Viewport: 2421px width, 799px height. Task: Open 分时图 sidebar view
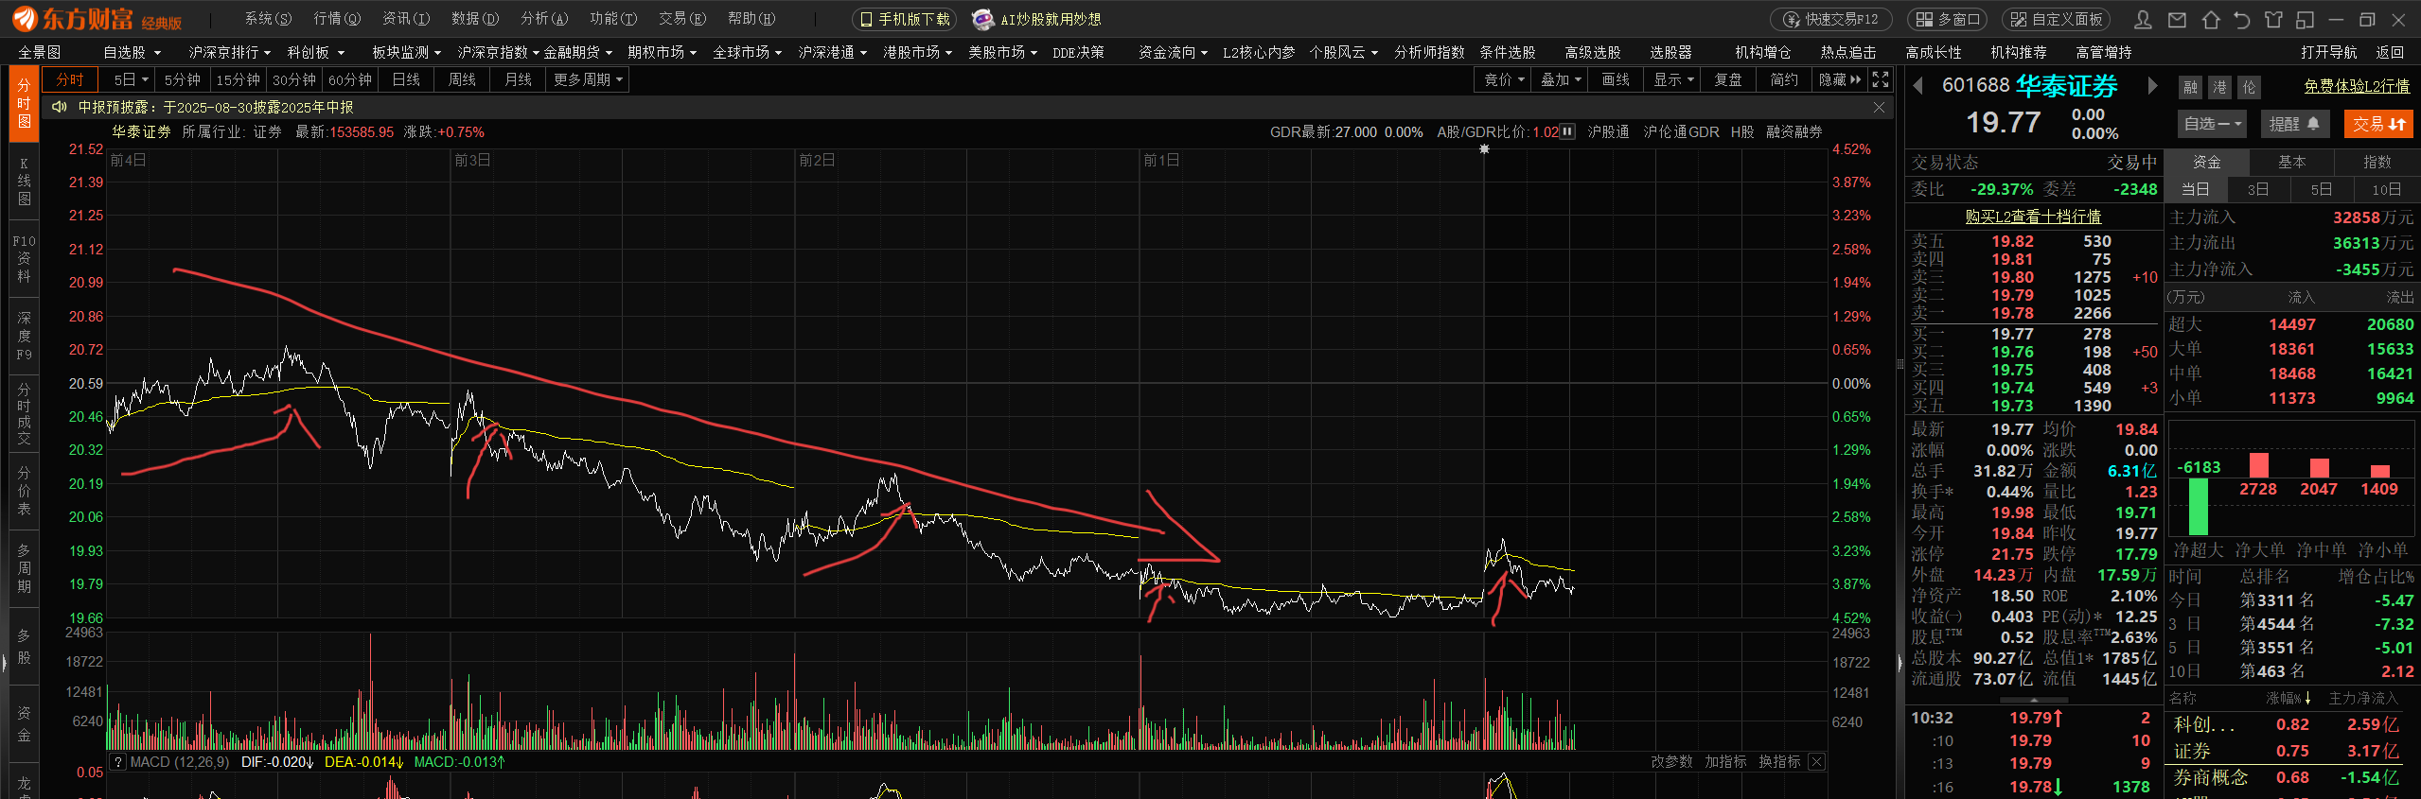tap(24, 103)
